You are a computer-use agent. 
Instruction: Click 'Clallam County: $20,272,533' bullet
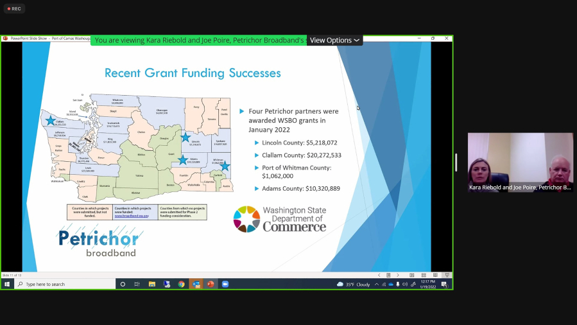coord(302,155)
